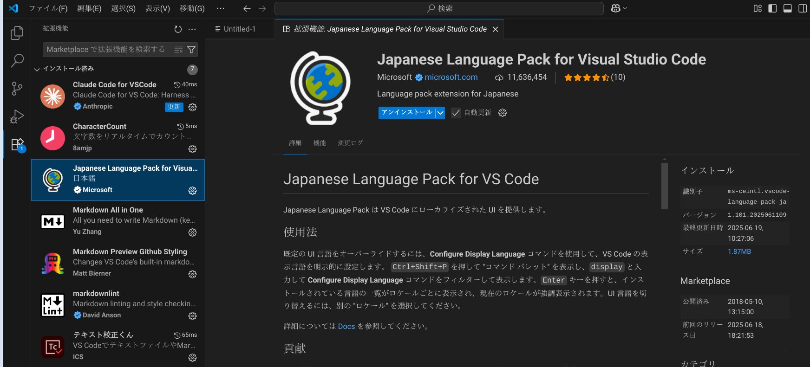Click the 1.87MB size link
The image size is (810, 367).
[739, 251]
